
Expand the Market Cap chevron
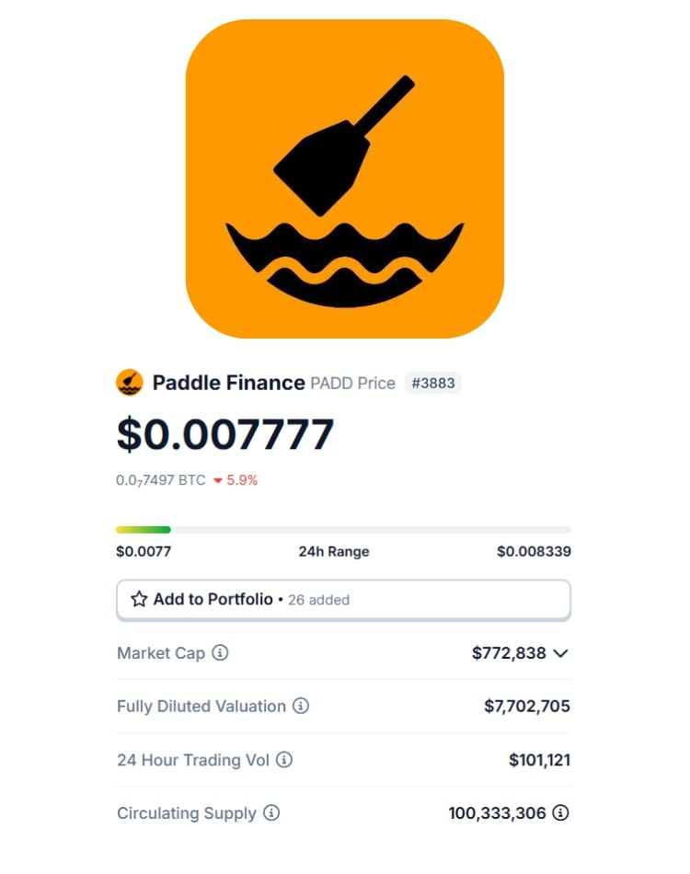(560, 653)
